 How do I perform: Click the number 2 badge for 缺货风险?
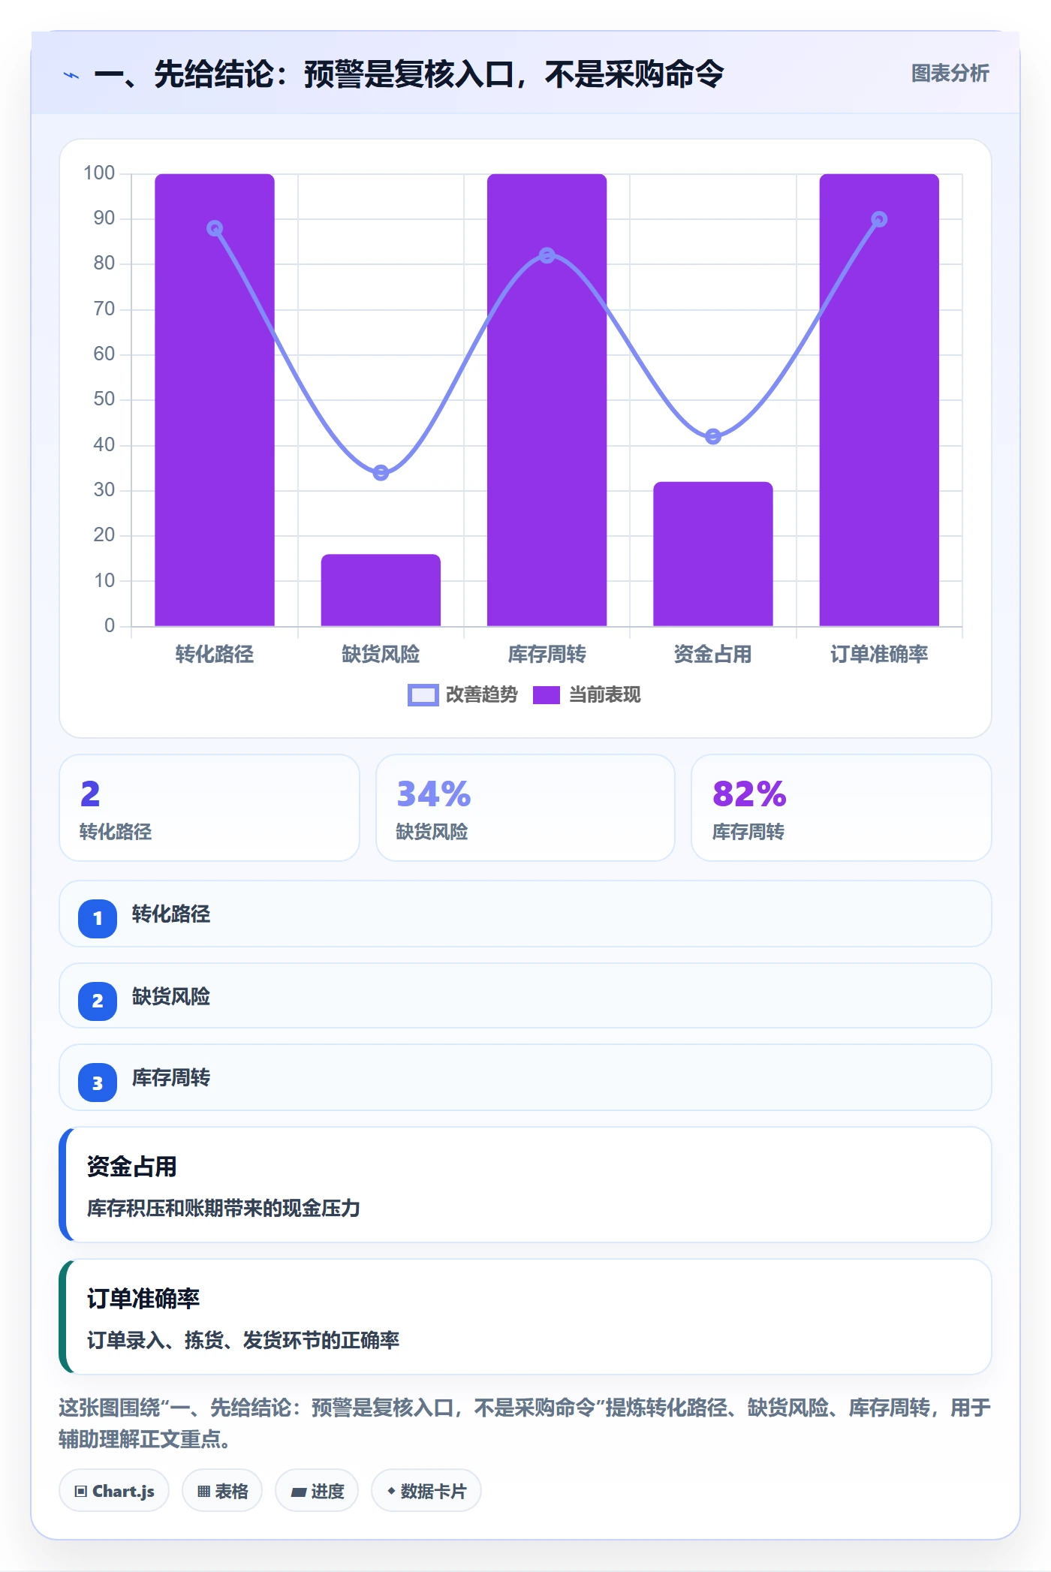(x=98, y=1001)
